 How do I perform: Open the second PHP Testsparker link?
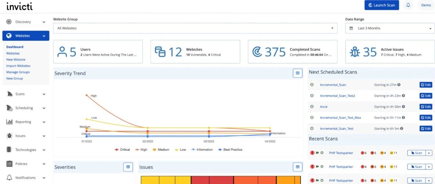pos(341,167)
